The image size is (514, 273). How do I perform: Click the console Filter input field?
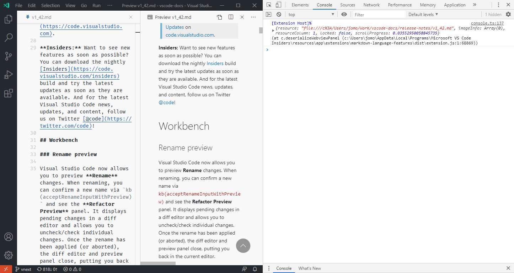coord(379,15)
